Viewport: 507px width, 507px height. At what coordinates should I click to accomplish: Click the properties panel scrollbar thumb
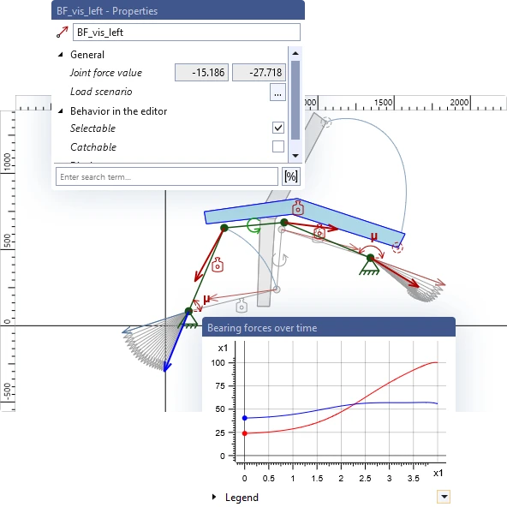pos(295,100)
